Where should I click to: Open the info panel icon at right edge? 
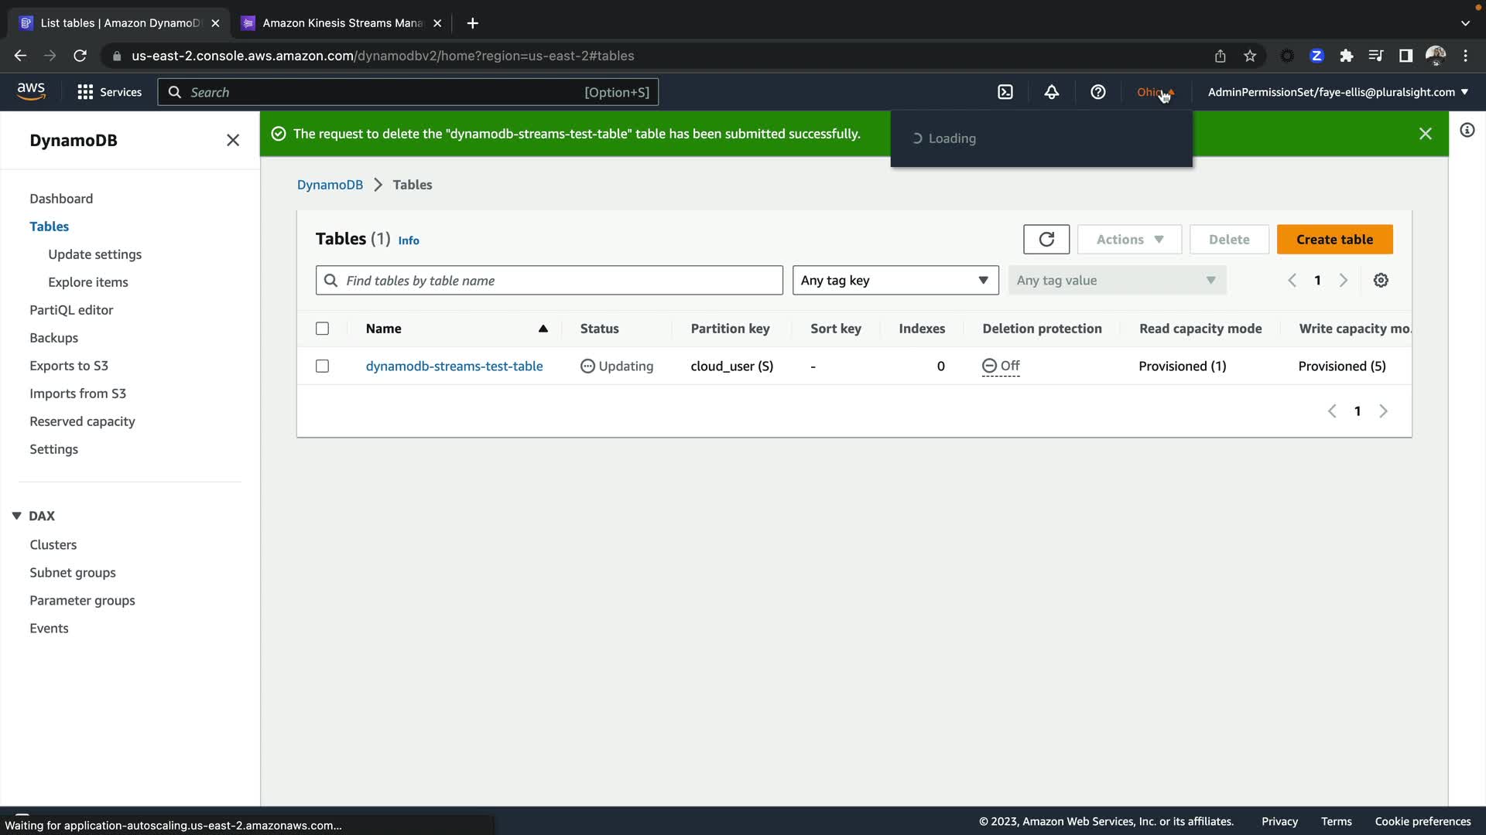[x=1467, y=130]
